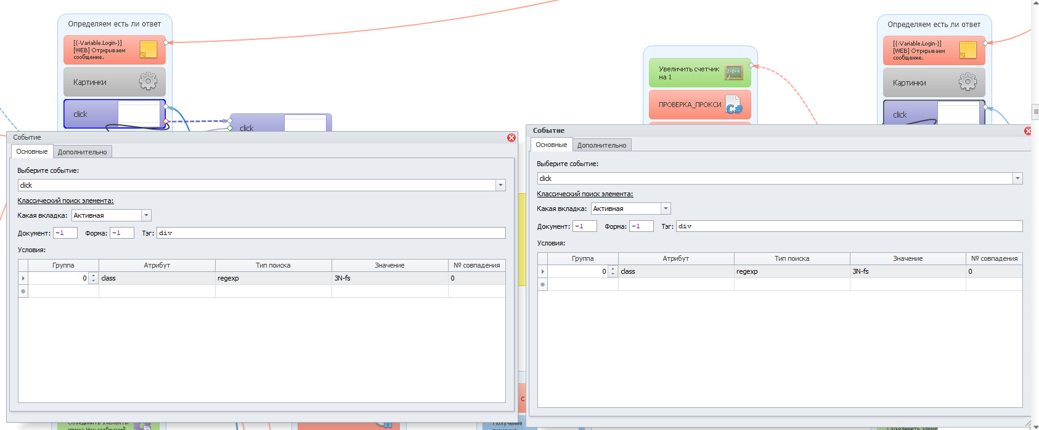This screenshot has width=1039, height=430.
Task: Click the gear icon on the right Картинки block
Action: [968, 82]
